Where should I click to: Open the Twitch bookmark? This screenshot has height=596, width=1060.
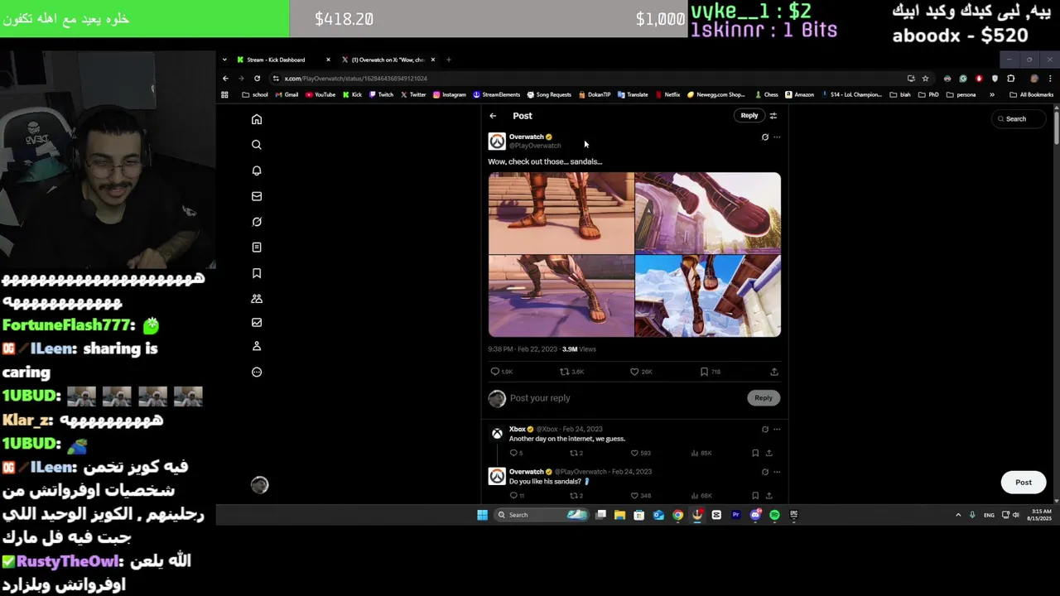click(382, 95)
